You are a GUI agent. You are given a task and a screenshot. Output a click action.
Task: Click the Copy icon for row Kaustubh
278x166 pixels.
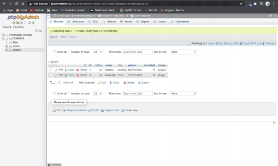click(66, 75)
